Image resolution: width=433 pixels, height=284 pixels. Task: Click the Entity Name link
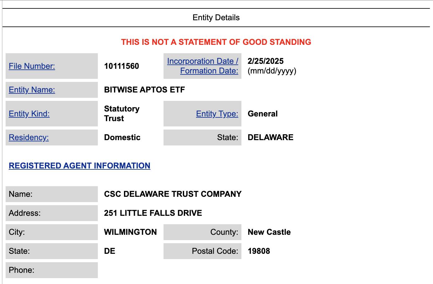point(32,90)
